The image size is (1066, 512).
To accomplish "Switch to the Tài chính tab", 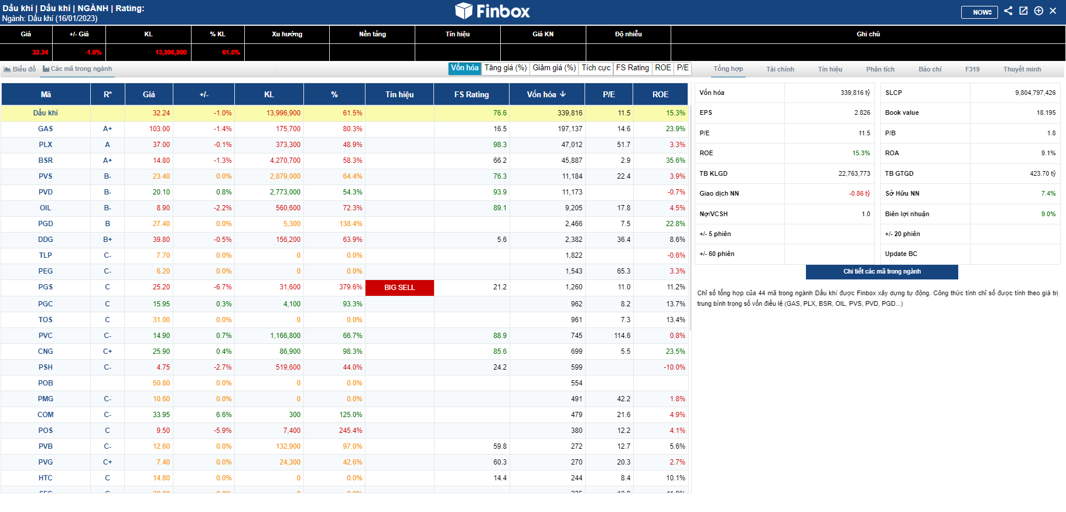I will pos(780,69).
